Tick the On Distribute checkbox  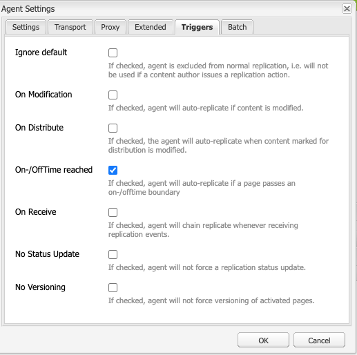point(113,128)
